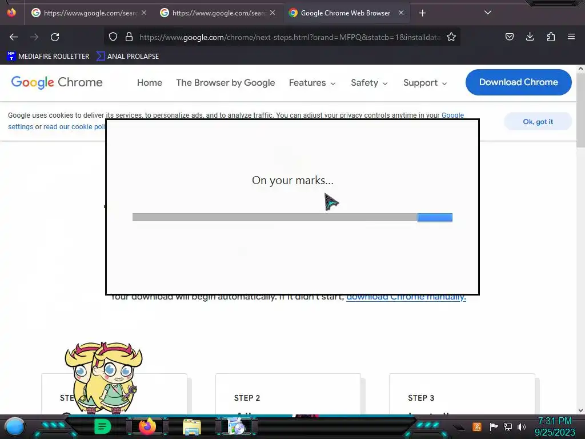Open the Google settings link in the cookie notice
This screenshot has width=585, height=439.
click(452, 115)
